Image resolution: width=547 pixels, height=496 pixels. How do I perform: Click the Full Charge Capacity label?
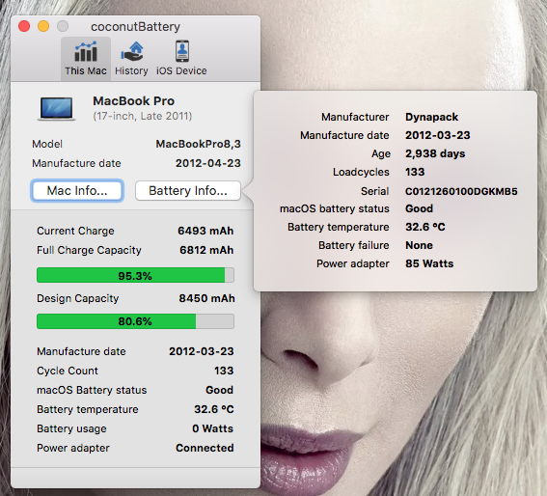click(89, 250)
